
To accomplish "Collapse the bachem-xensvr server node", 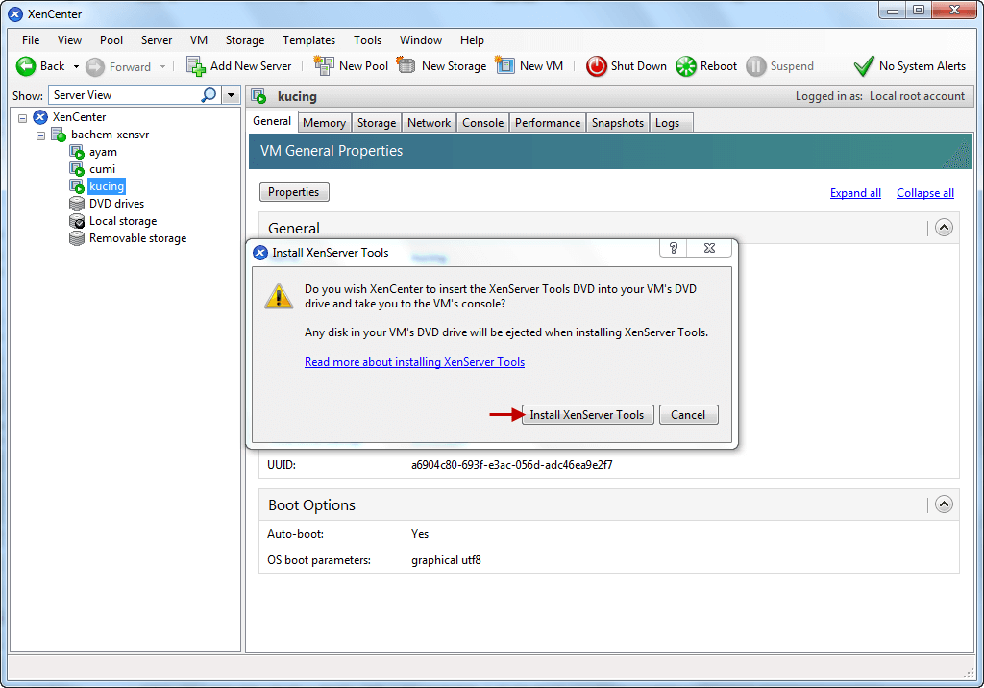I will pyautogui.click(x=40, y=135).
